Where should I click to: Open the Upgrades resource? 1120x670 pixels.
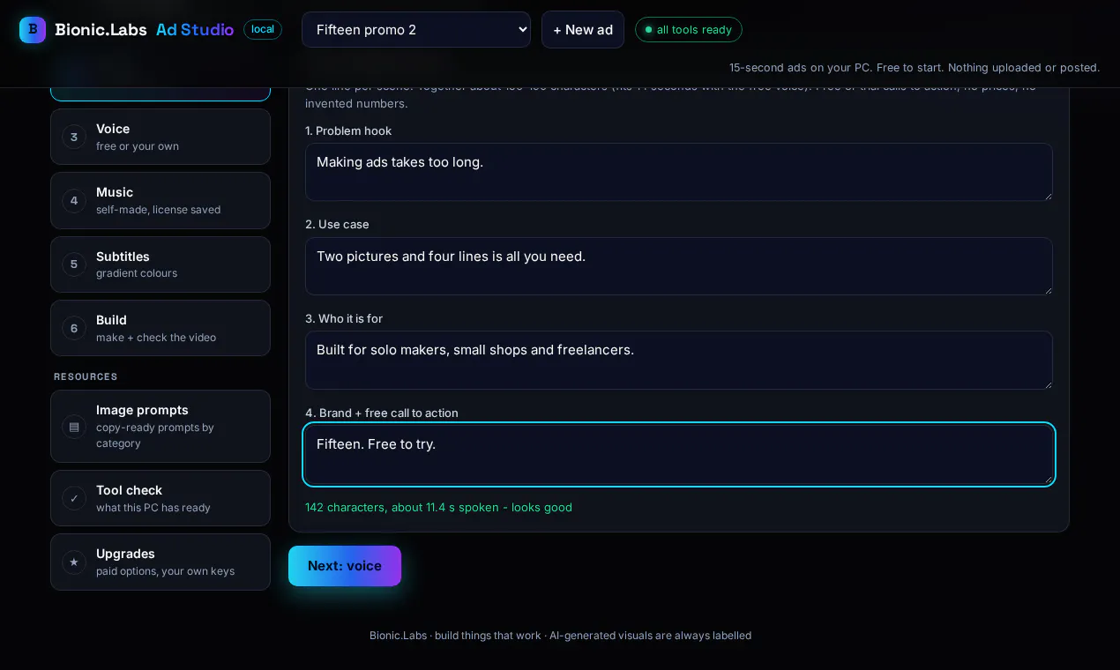pyautogui.click(x=161, y=562)
